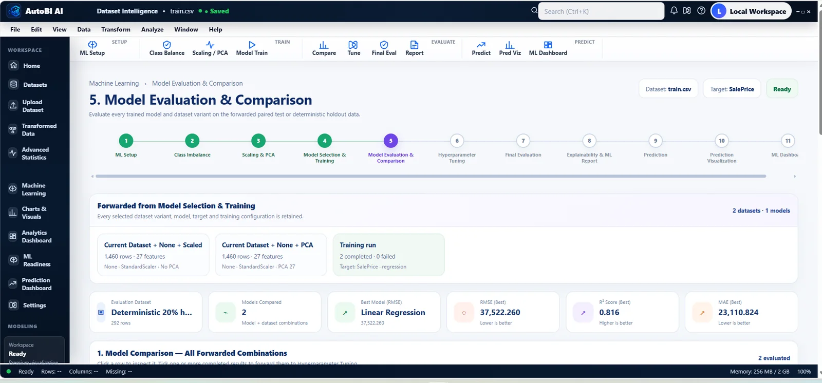Open the Edit menu
The height and width of the screenshot is (383, 822).
pos(36,29)
